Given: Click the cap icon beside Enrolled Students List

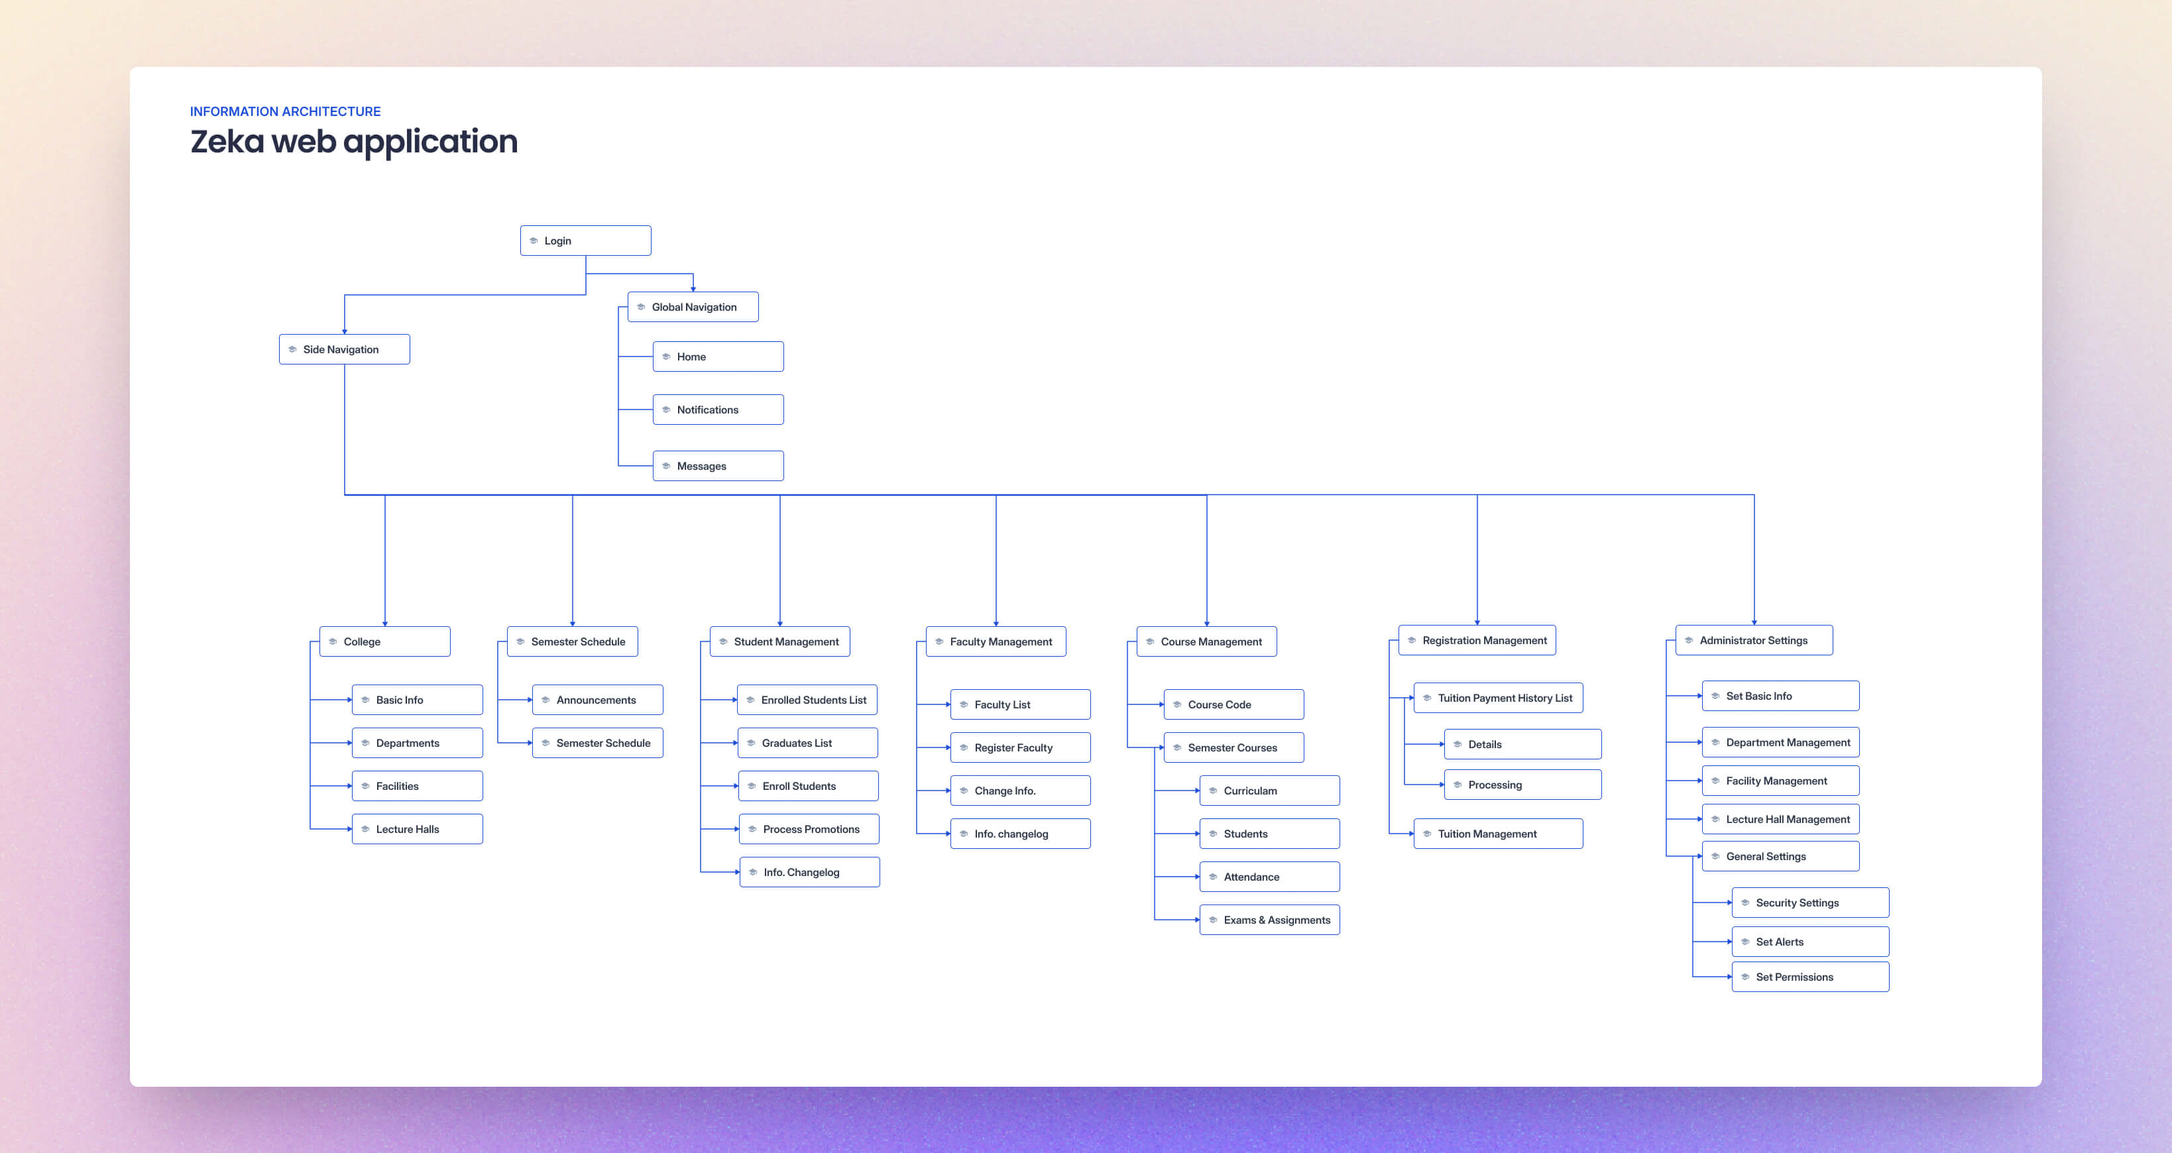Looking at the screenshot, I should tap(750, 700).
